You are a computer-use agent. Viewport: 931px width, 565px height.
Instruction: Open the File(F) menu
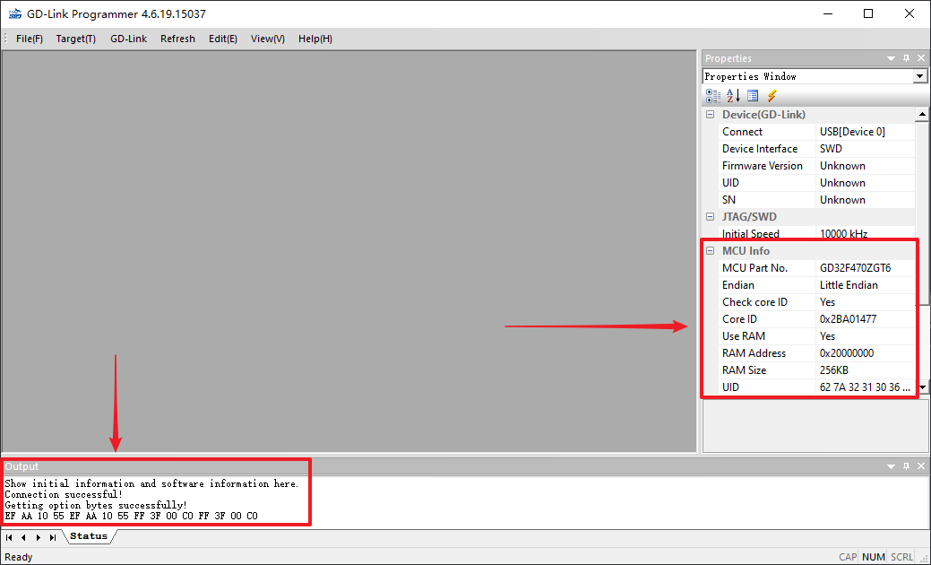pyautogui.click(x=29, y=39)
